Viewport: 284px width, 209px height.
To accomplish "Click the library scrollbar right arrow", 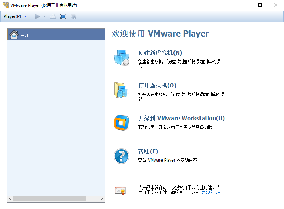I will click(102, 199).
